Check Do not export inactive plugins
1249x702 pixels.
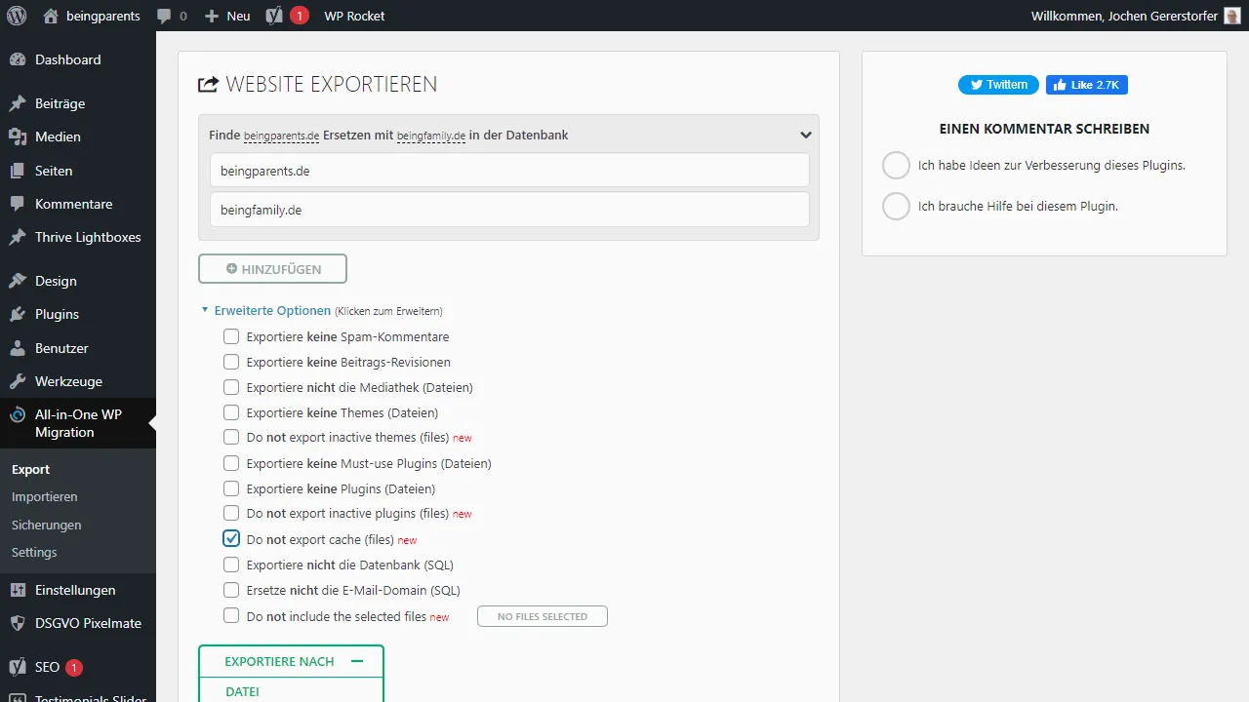[231, 514]
